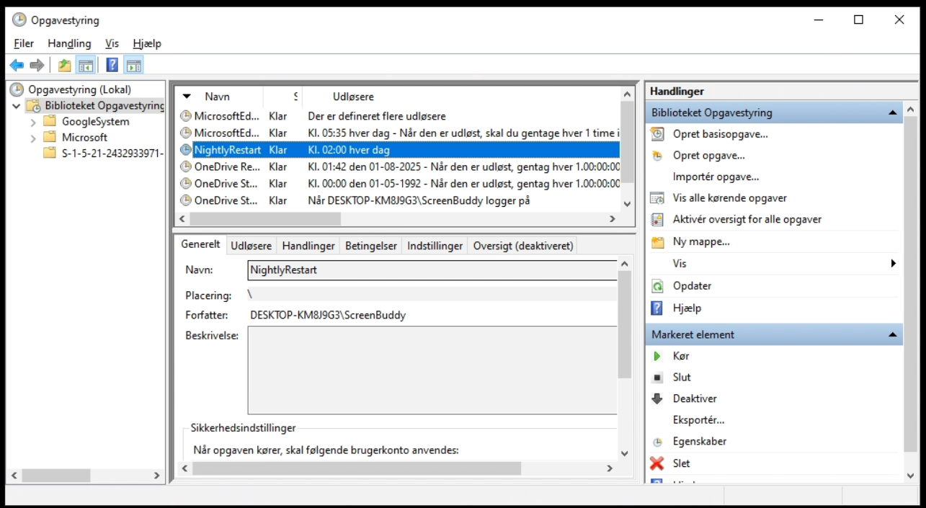Switch to the Udløsere tab
Viewport: 926px width, 508px height.
click(251, 246)
